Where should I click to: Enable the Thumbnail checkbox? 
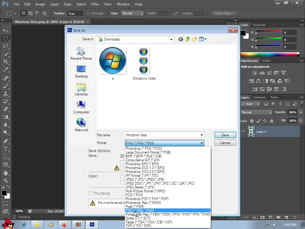90,193
